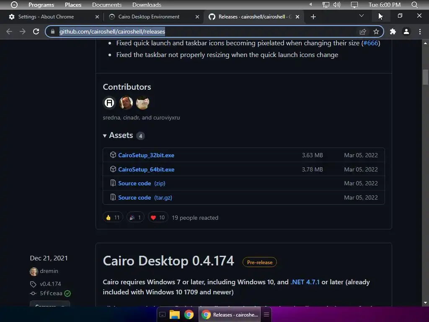This screenshot has width=429, height=322.
Task: Open the action center notification icon
Action: (x=354, y=5)
